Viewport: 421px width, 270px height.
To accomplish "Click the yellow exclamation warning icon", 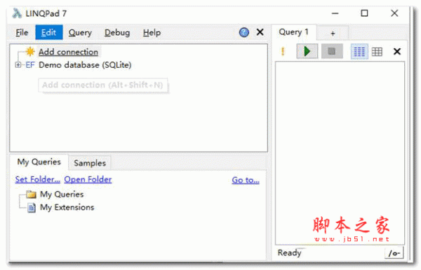I will [x=283, y=51].
